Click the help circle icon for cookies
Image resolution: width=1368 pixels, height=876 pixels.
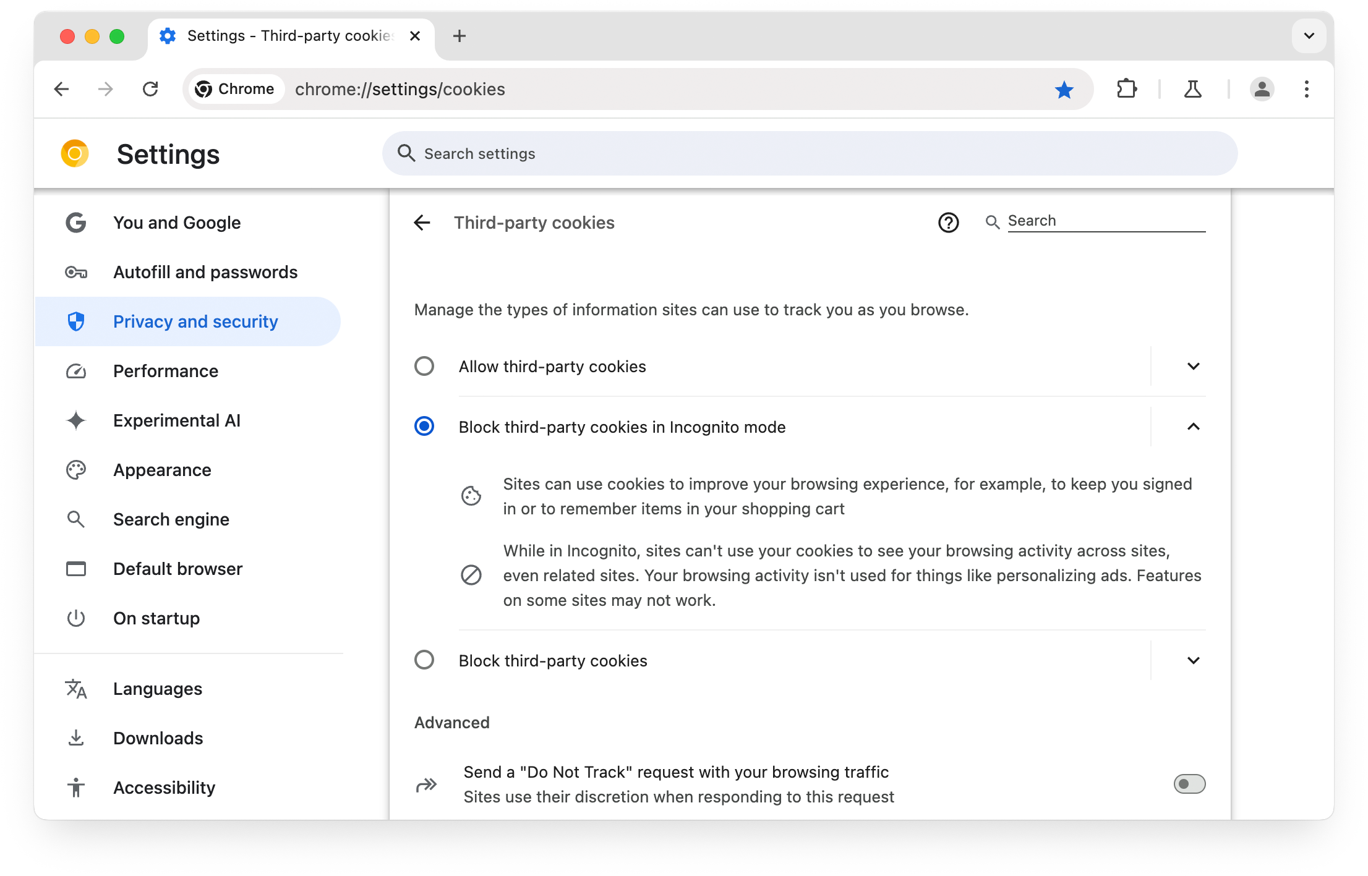coord(948,221)
